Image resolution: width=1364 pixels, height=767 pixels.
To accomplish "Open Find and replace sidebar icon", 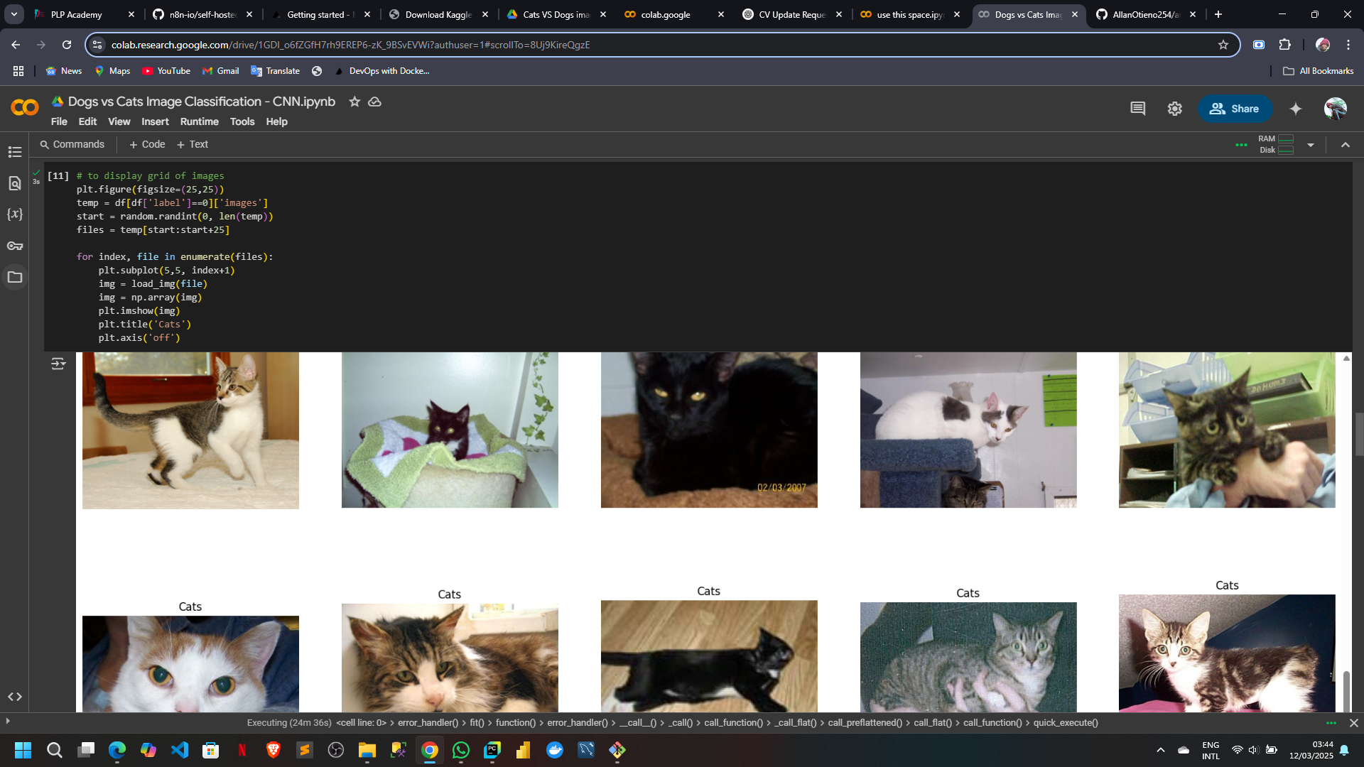I will pos(15,183).
